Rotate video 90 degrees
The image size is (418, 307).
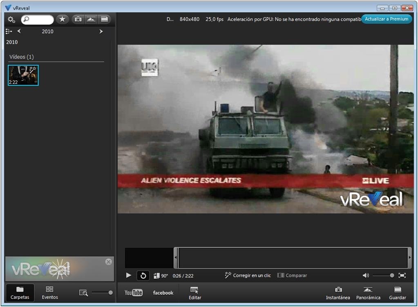(161, 276)
